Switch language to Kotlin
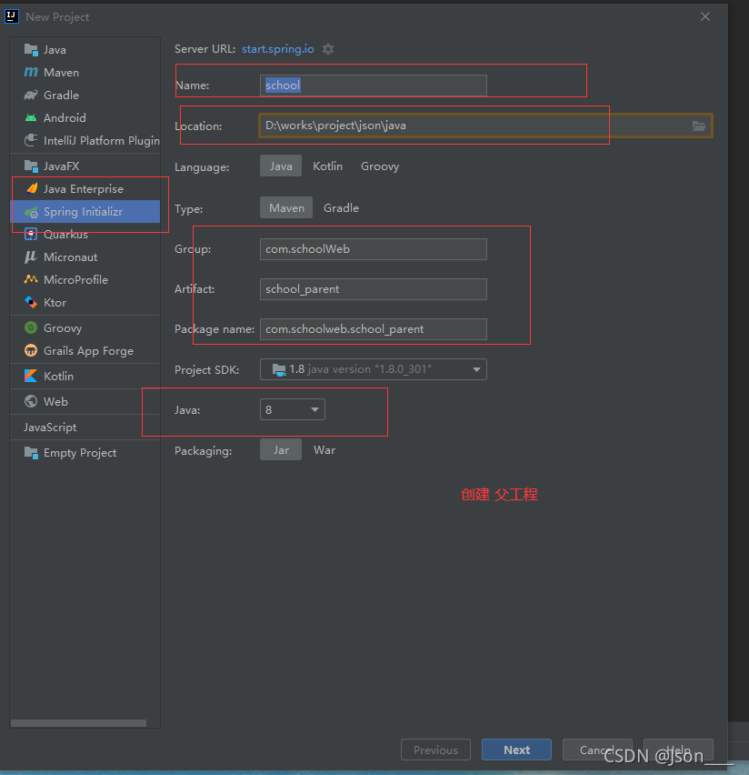The width and height of the screenshot is (749, 775). click(327, 166)
